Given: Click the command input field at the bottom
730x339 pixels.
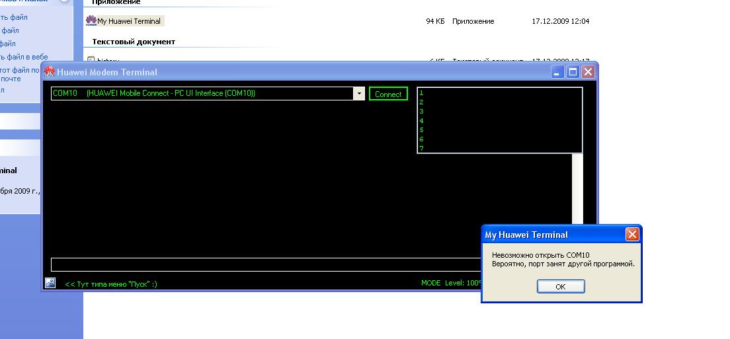Looking at the screenshot, I should click(x=264, y=265).
